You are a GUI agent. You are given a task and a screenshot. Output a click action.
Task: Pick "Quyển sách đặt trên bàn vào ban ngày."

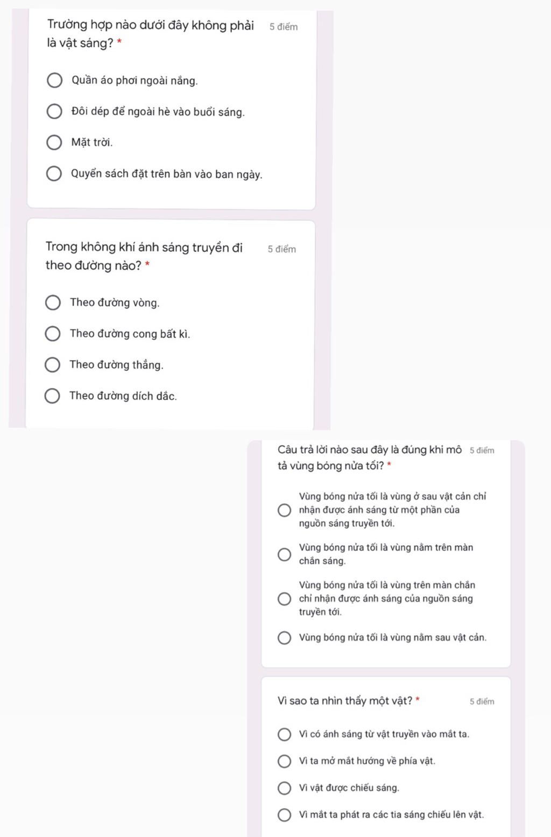click(x=54, y=174)
